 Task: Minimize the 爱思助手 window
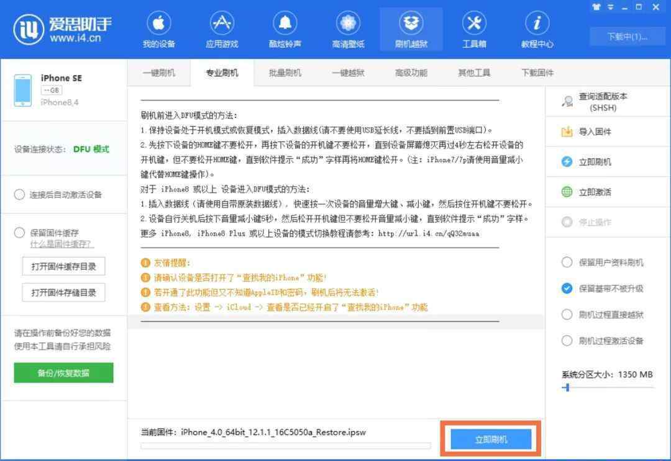pos(625,7)
